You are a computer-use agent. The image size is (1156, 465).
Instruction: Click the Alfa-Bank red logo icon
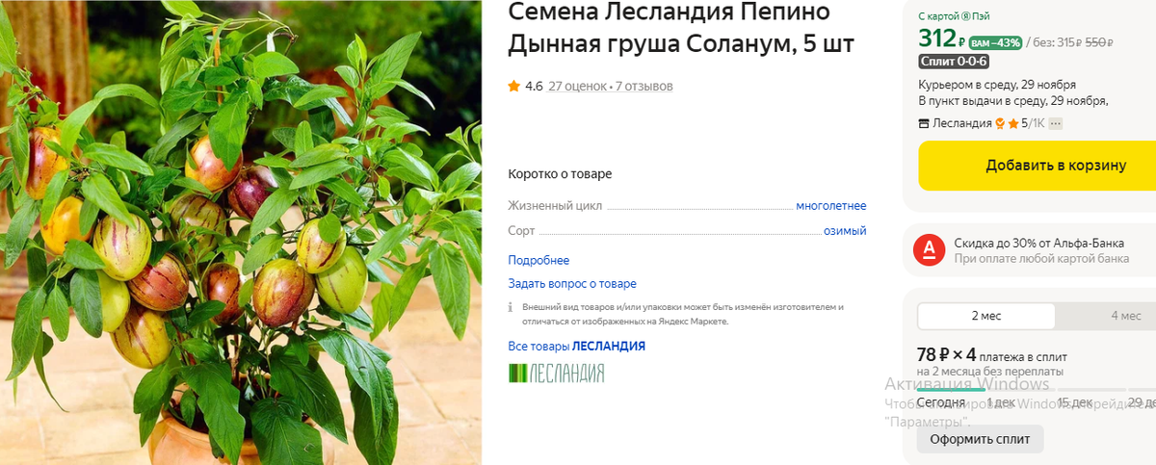point(930,250)
